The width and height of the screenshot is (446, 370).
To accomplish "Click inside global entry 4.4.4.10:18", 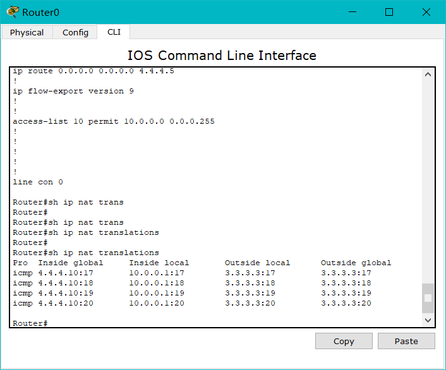I will tap(66, 283).
